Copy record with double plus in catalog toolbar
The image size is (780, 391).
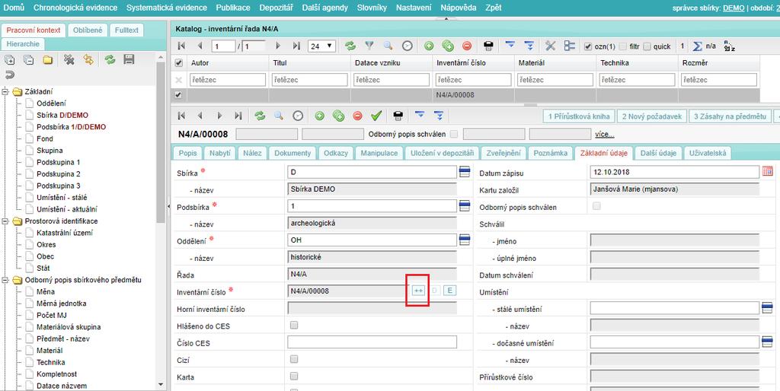point(448,46)
